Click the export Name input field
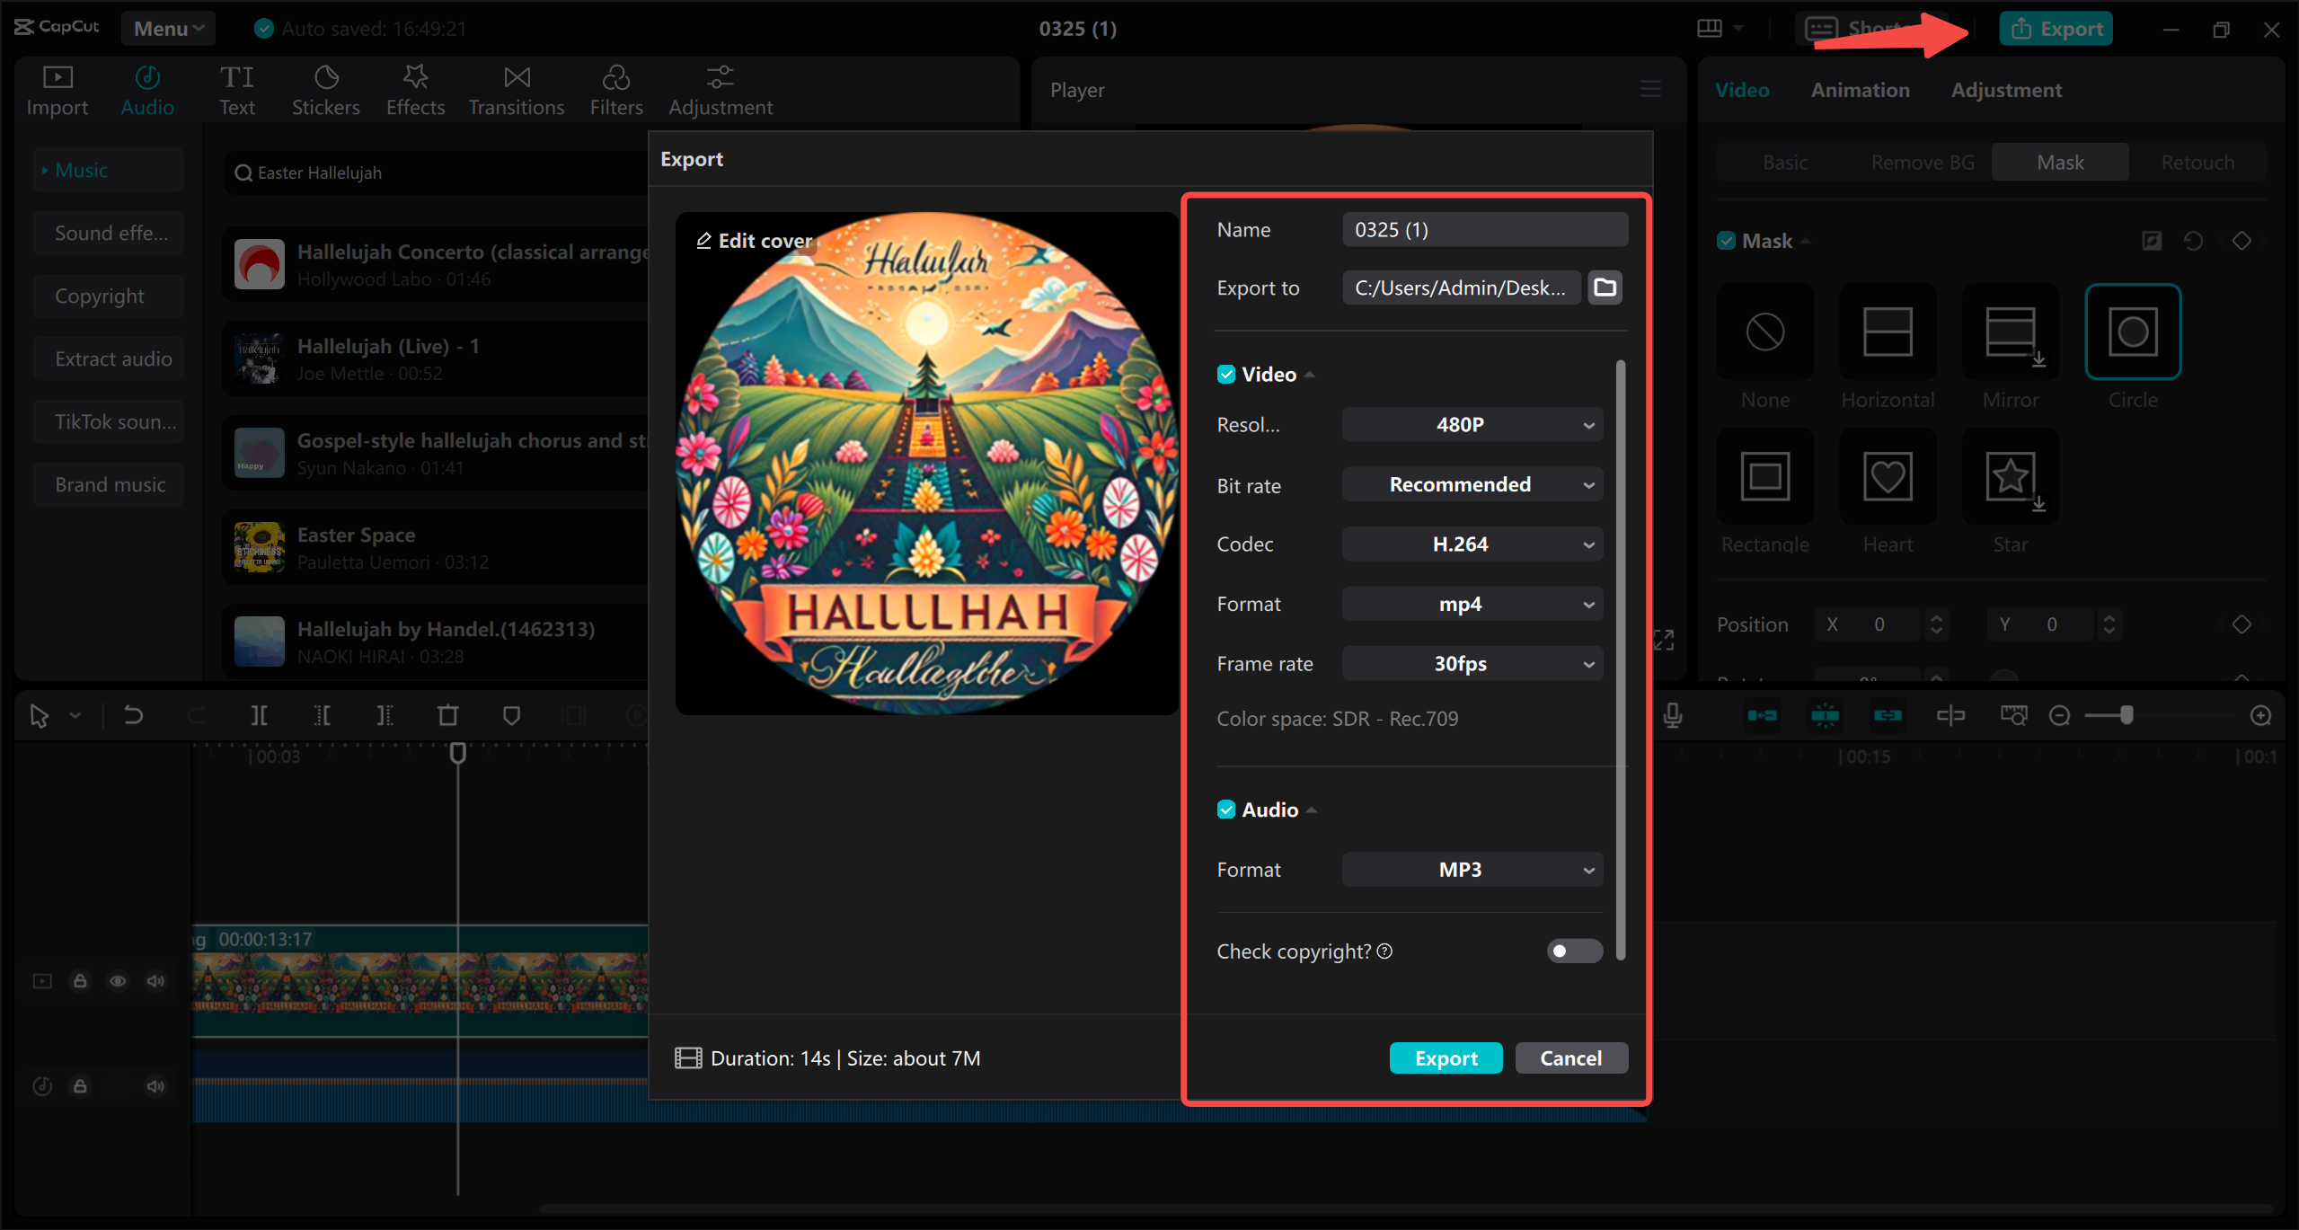The height and width of the screenshot is (1230, 2299). point(1484,230)
